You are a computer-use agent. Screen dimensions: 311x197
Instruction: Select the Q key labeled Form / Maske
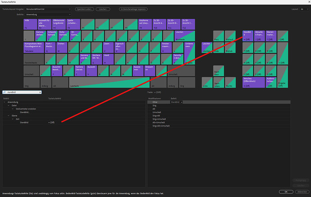(50, 48)
